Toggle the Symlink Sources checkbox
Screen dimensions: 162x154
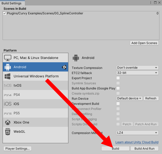click(118, 83)
